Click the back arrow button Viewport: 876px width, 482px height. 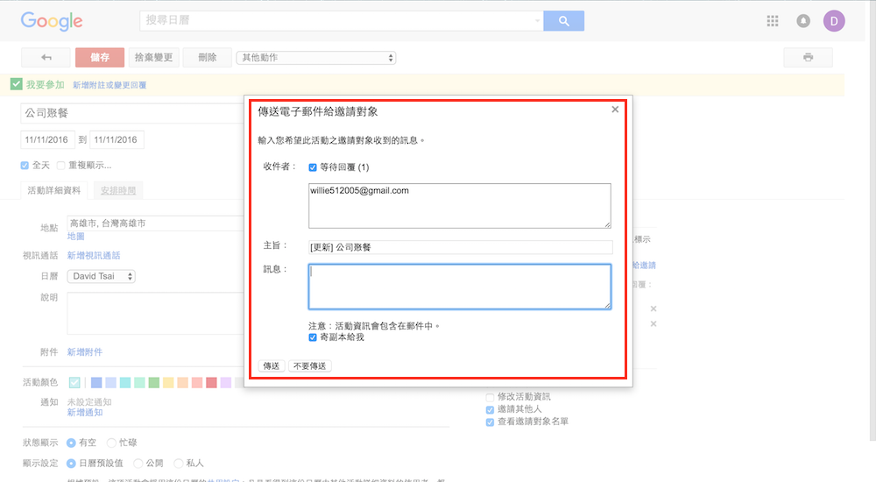pos(46,58)
